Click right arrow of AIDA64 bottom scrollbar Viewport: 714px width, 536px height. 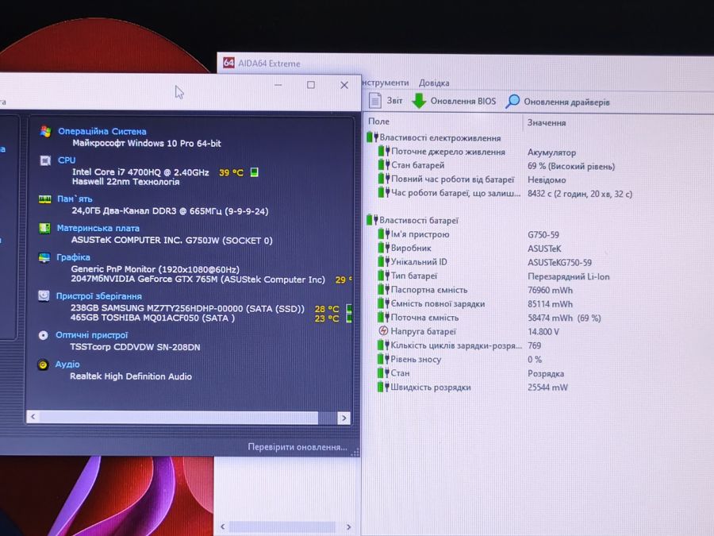point(349,527)
